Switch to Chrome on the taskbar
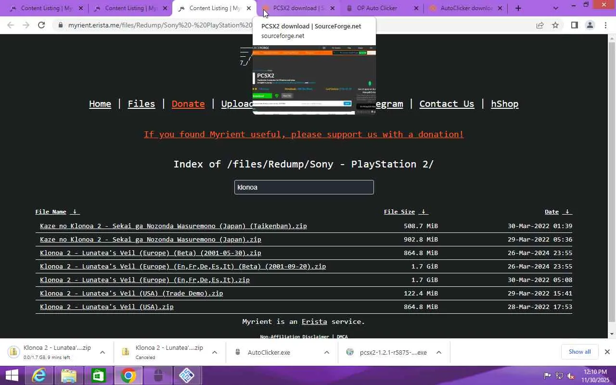616x385 pixels. [128, 375]
